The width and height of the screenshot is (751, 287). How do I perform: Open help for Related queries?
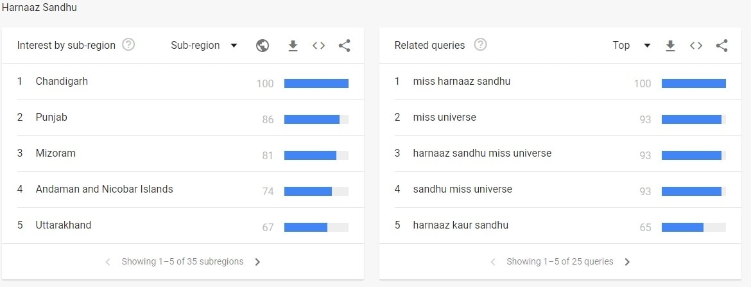coord(480,45)
